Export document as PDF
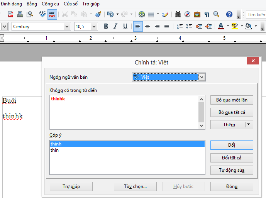This screenshot has height=198, width=266. pyautogui.click(x=10, y=14)
